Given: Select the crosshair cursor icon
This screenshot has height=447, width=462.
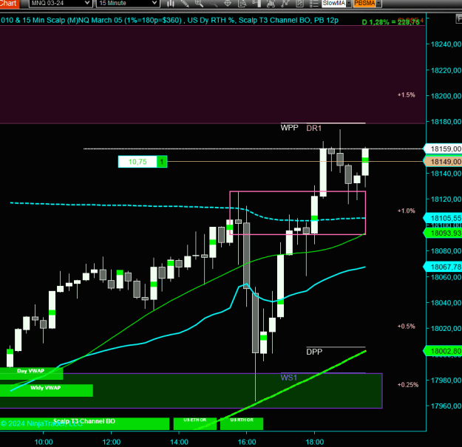Looking at the screenshot, I should pos(228,3).
